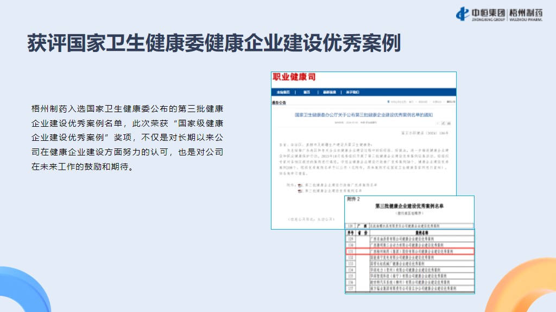
Task: Click the slide title 获评国家卫生健康委健康企业建设优秀案例
Action: [214, 43]
